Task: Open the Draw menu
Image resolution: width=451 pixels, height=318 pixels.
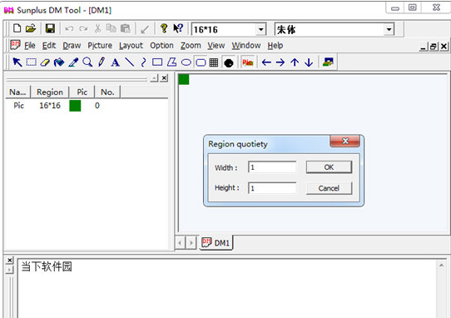Action: (72, 46)
